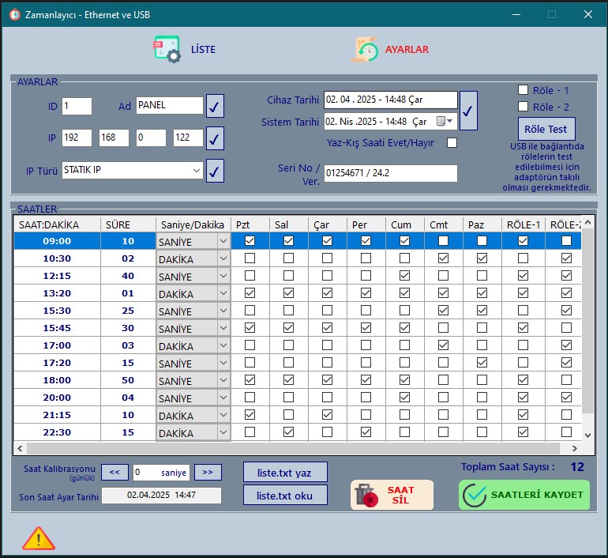This screenshot has height=558, width=608.
Task: Click the liste.txt oku button
Action: [x=285, y=495]
